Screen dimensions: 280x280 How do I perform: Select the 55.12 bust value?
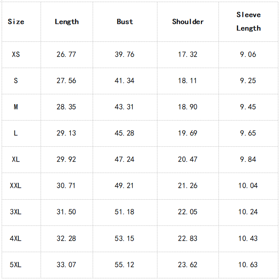[x=125, y=264]
